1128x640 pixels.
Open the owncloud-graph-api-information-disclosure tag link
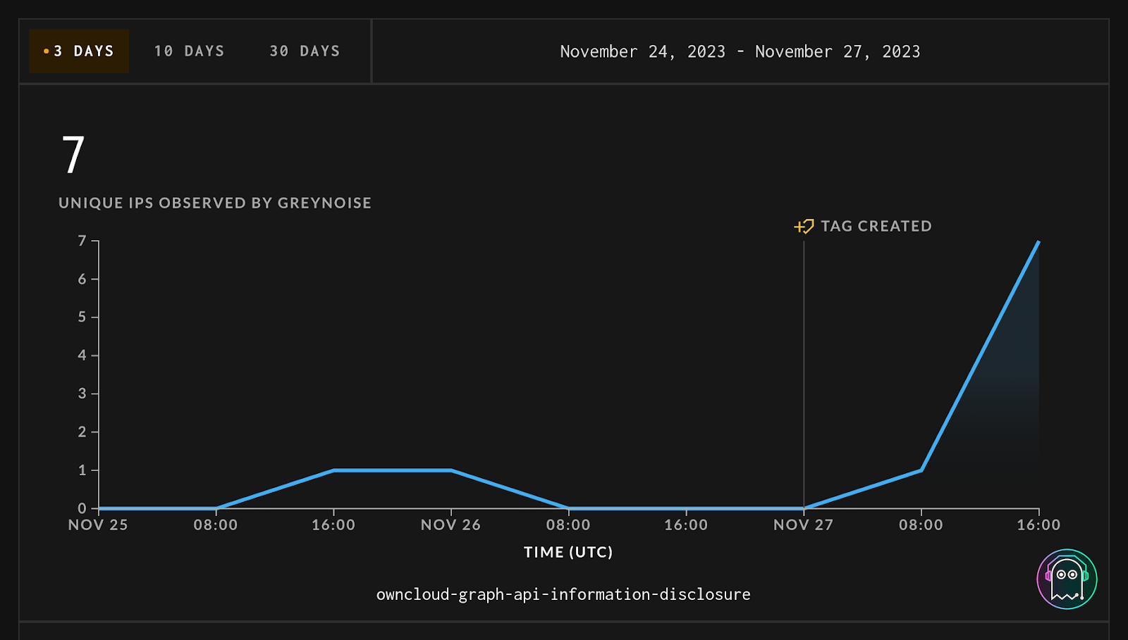coord(563,594)
